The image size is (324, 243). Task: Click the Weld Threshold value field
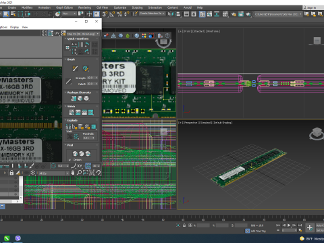88,138
